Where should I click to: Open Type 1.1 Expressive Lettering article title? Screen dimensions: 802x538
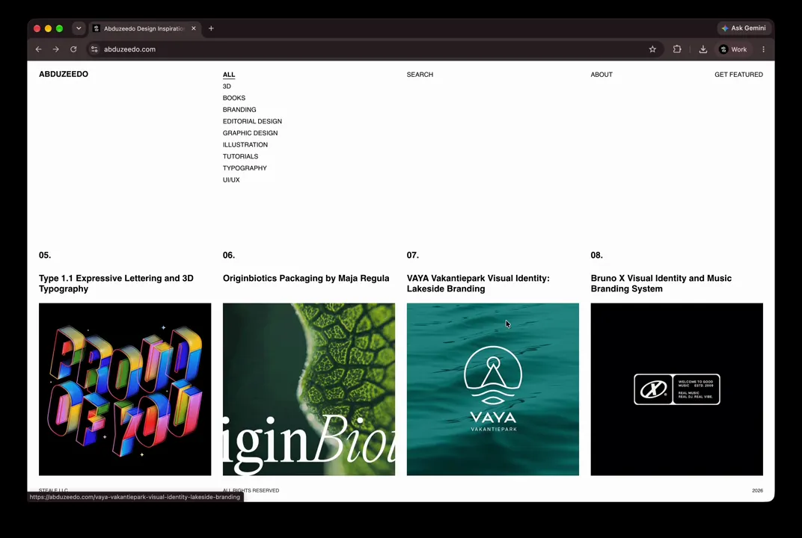click(116, 283)
